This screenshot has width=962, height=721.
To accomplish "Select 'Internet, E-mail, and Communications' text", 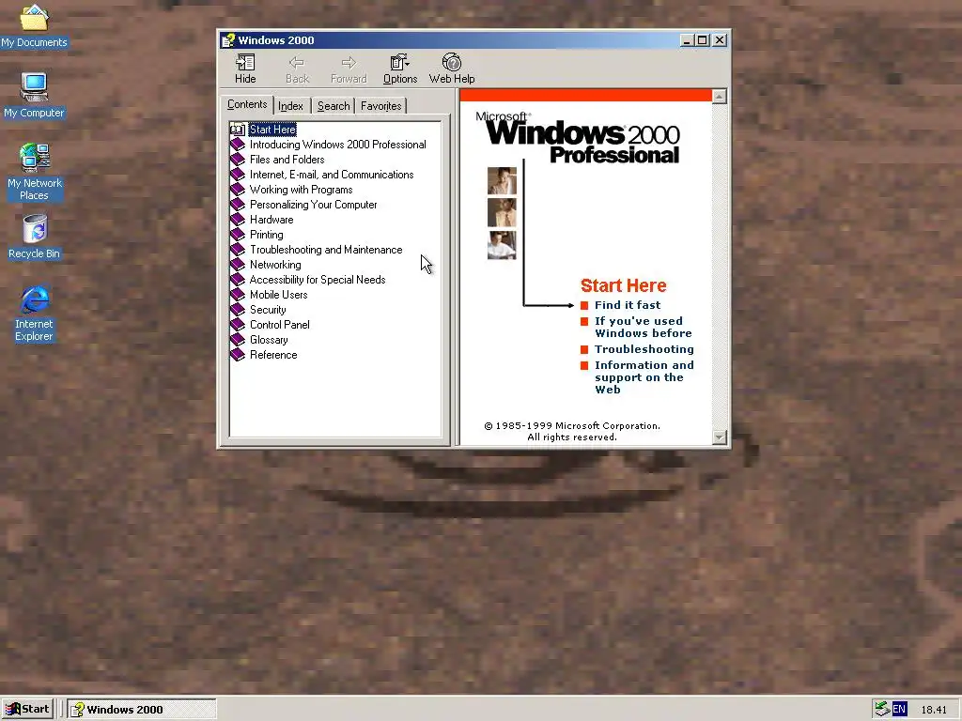I will [332, 175].
